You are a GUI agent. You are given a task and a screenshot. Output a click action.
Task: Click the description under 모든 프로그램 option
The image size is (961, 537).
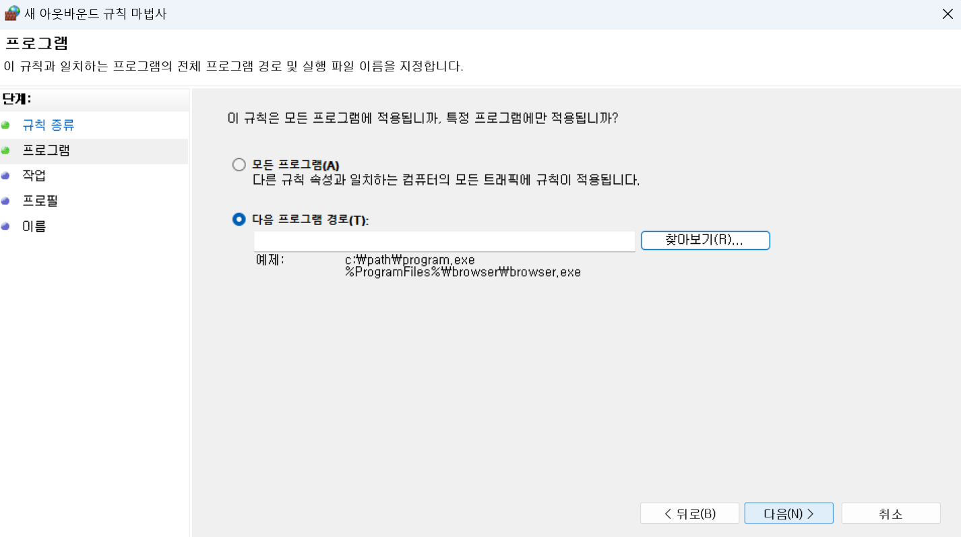coord(445,180)
